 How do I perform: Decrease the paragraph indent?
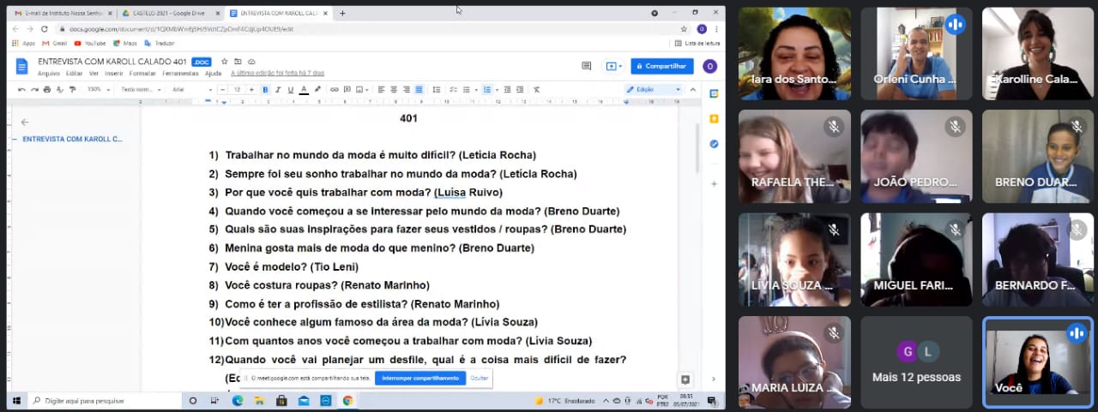tap(507, 89)
